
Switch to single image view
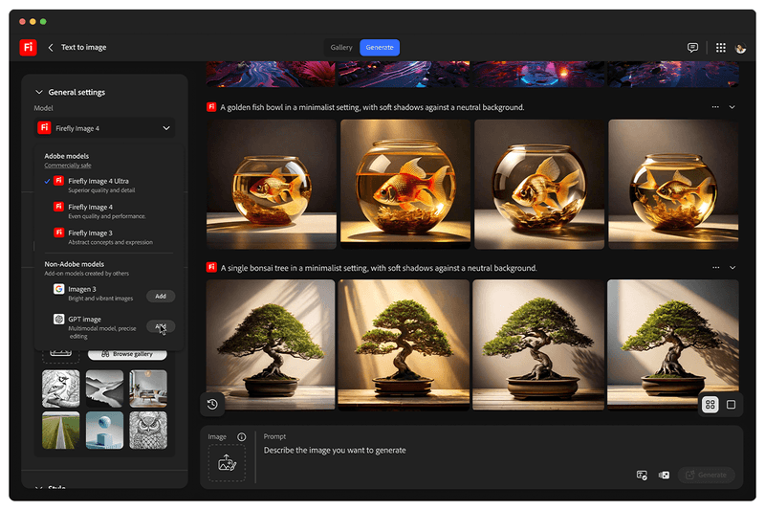click(731, 404)
